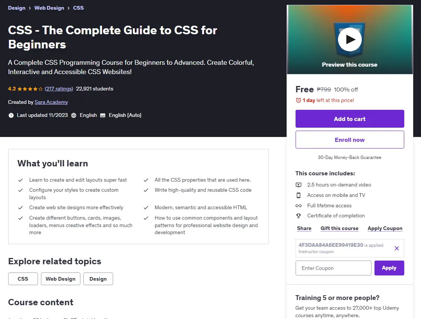Click checkmark beside All the CSS properties

(x=146, y=180)
